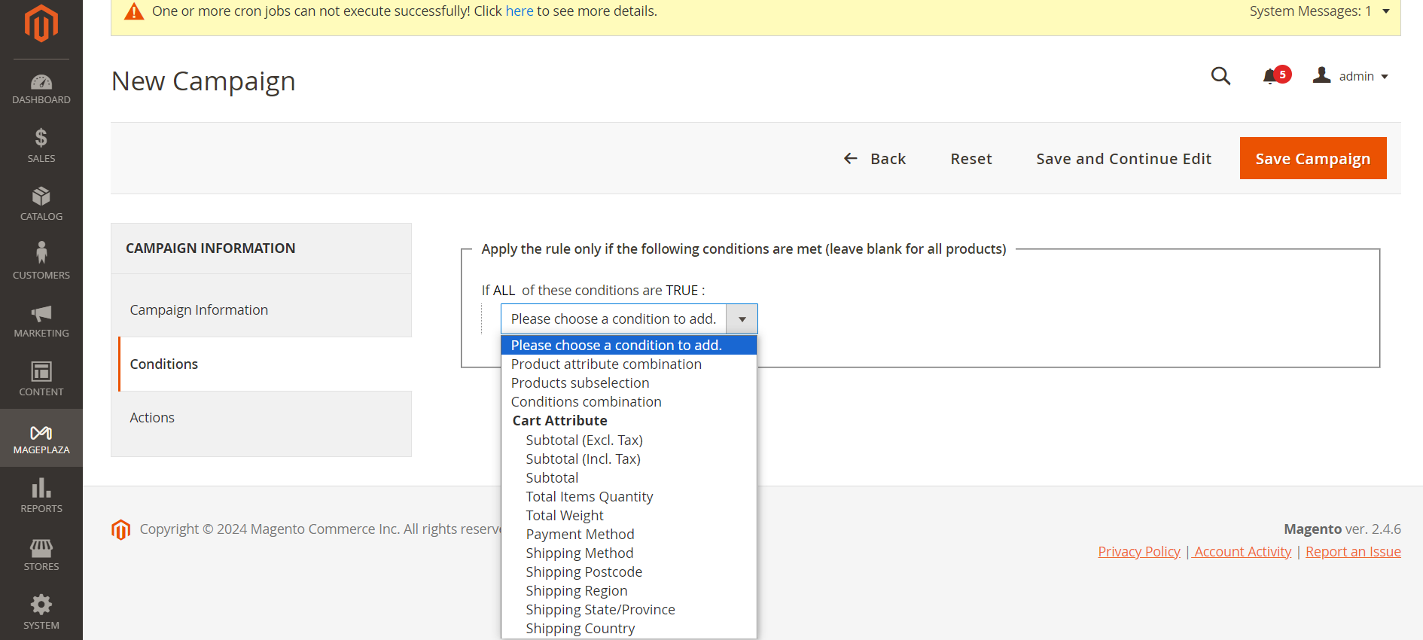Click the 'here' cron jobs link

click(519, 11)
